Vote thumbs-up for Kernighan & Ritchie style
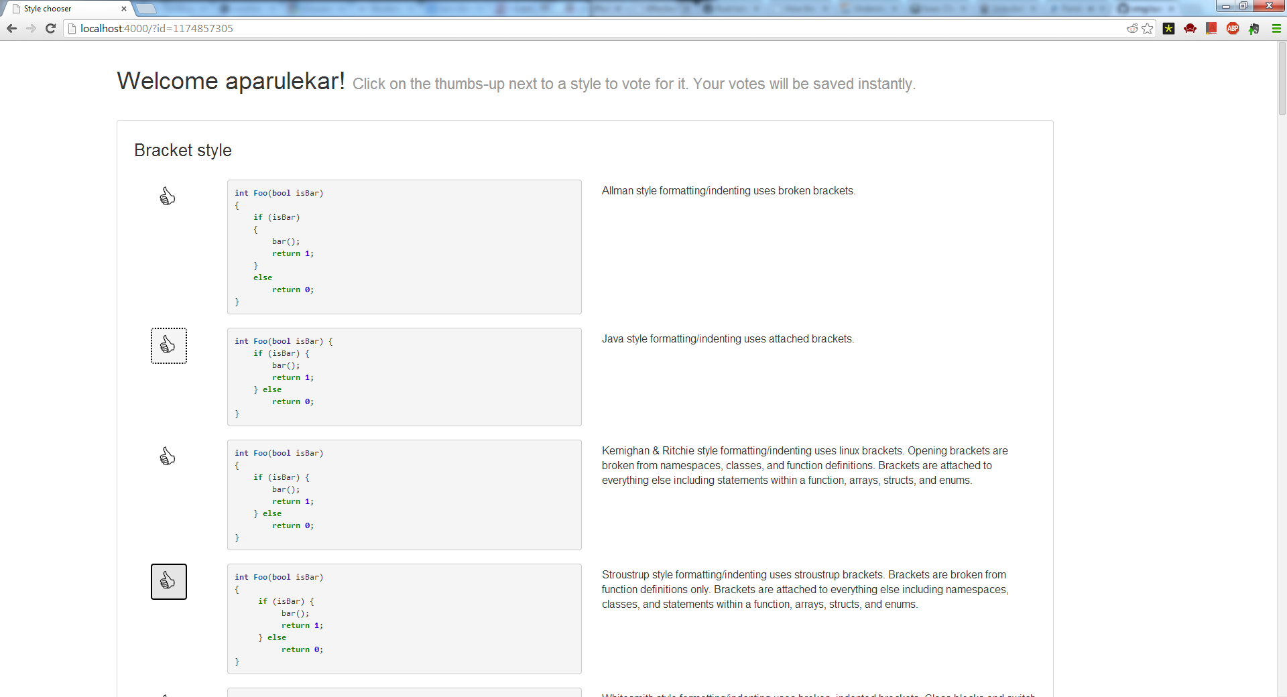The width and height of the screenshot is (1287, 697). 168,457
